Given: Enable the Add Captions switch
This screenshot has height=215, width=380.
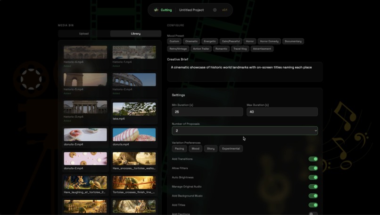Looking at the screenshot, I should [313, 214].
